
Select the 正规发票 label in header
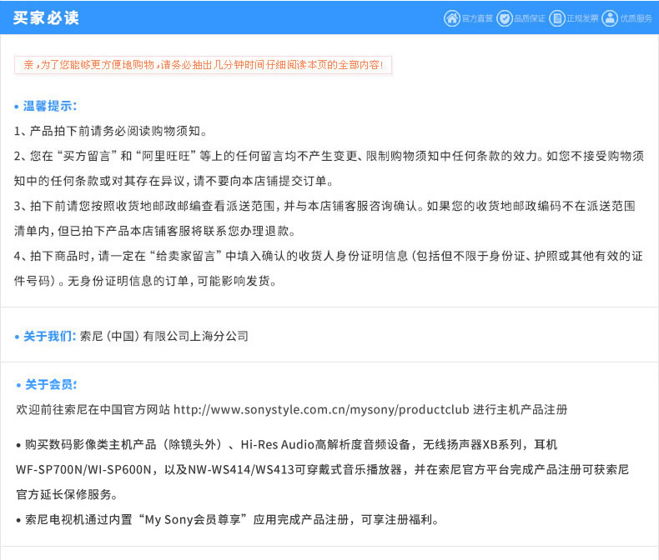click(582, 18)
